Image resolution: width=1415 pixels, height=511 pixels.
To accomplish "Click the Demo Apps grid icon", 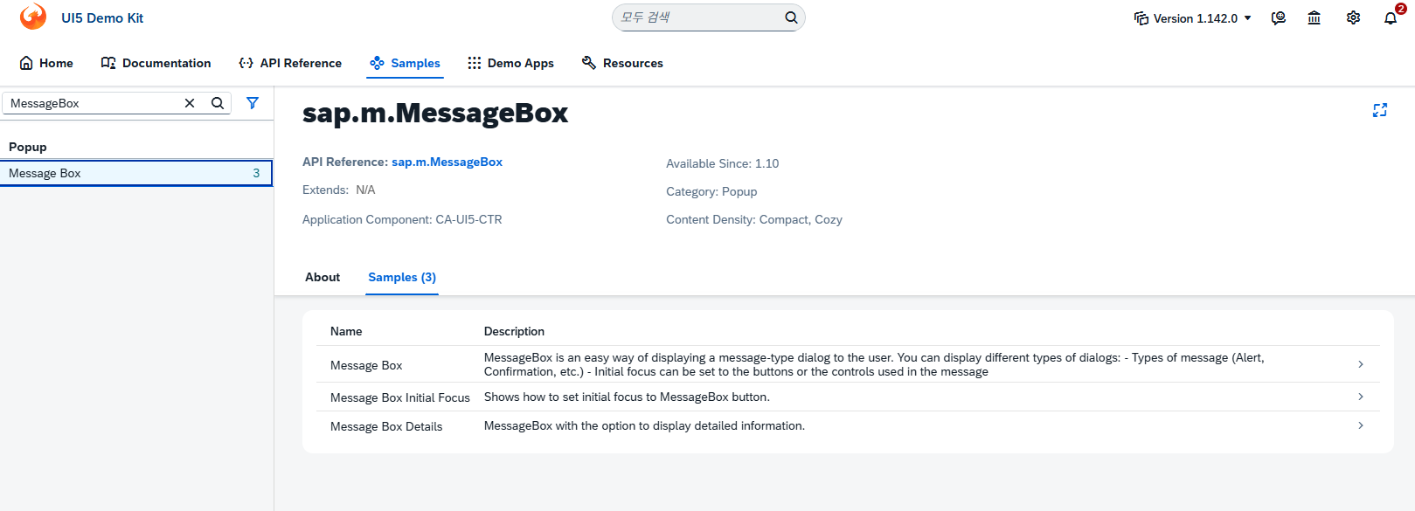I will coord(475,63).
